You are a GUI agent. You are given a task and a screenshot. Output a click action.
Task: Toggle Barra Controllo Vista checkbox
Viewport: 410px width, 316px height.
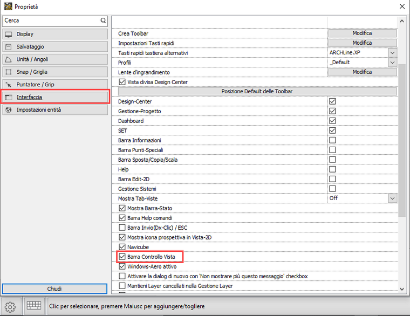(x=122, y=257)
